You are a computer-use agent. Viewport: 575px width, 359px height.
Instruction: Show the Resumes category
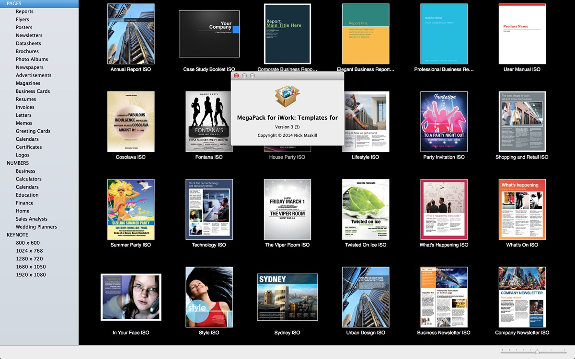(25, 99)
